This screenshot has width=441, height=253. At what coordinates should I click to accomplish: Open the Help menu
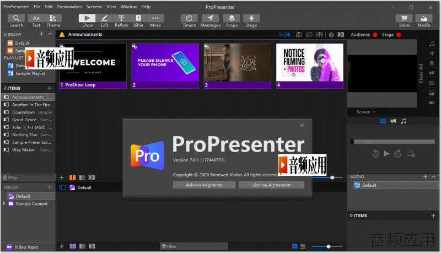coord(146,7)
